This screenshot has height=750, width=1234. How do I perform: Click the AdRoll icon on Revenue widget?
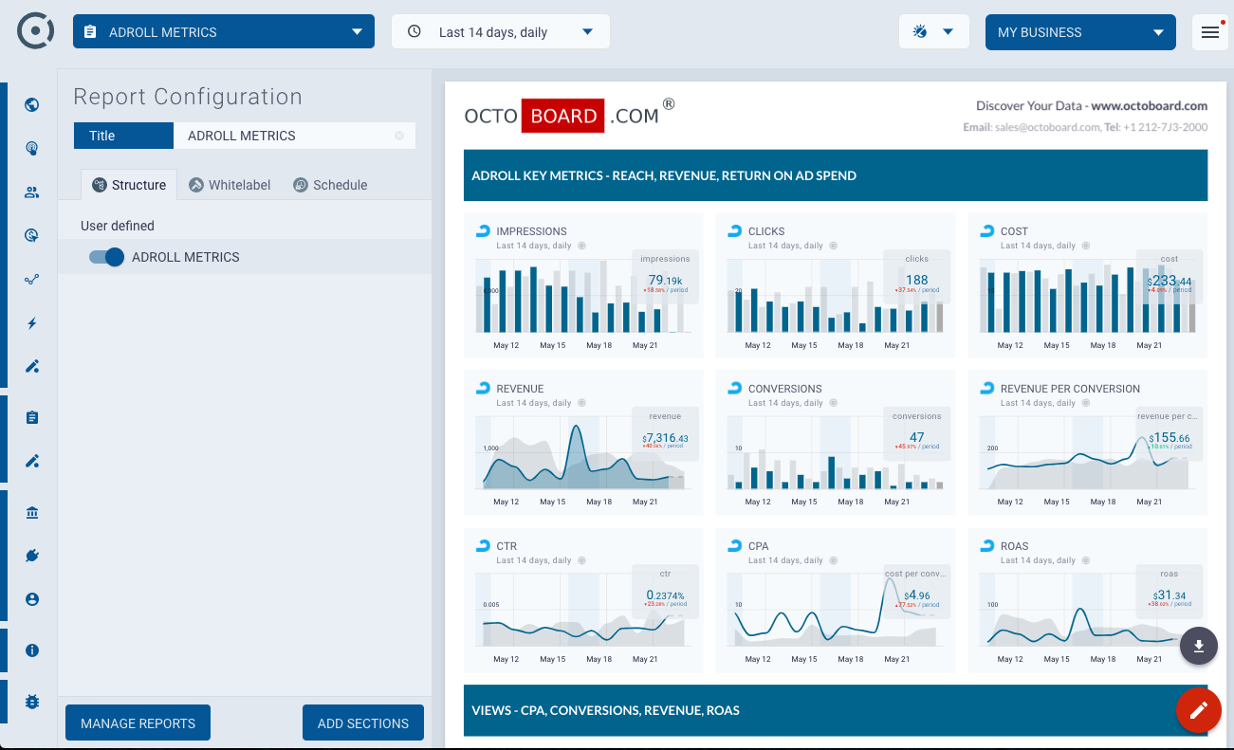click(x=482, y=388)
